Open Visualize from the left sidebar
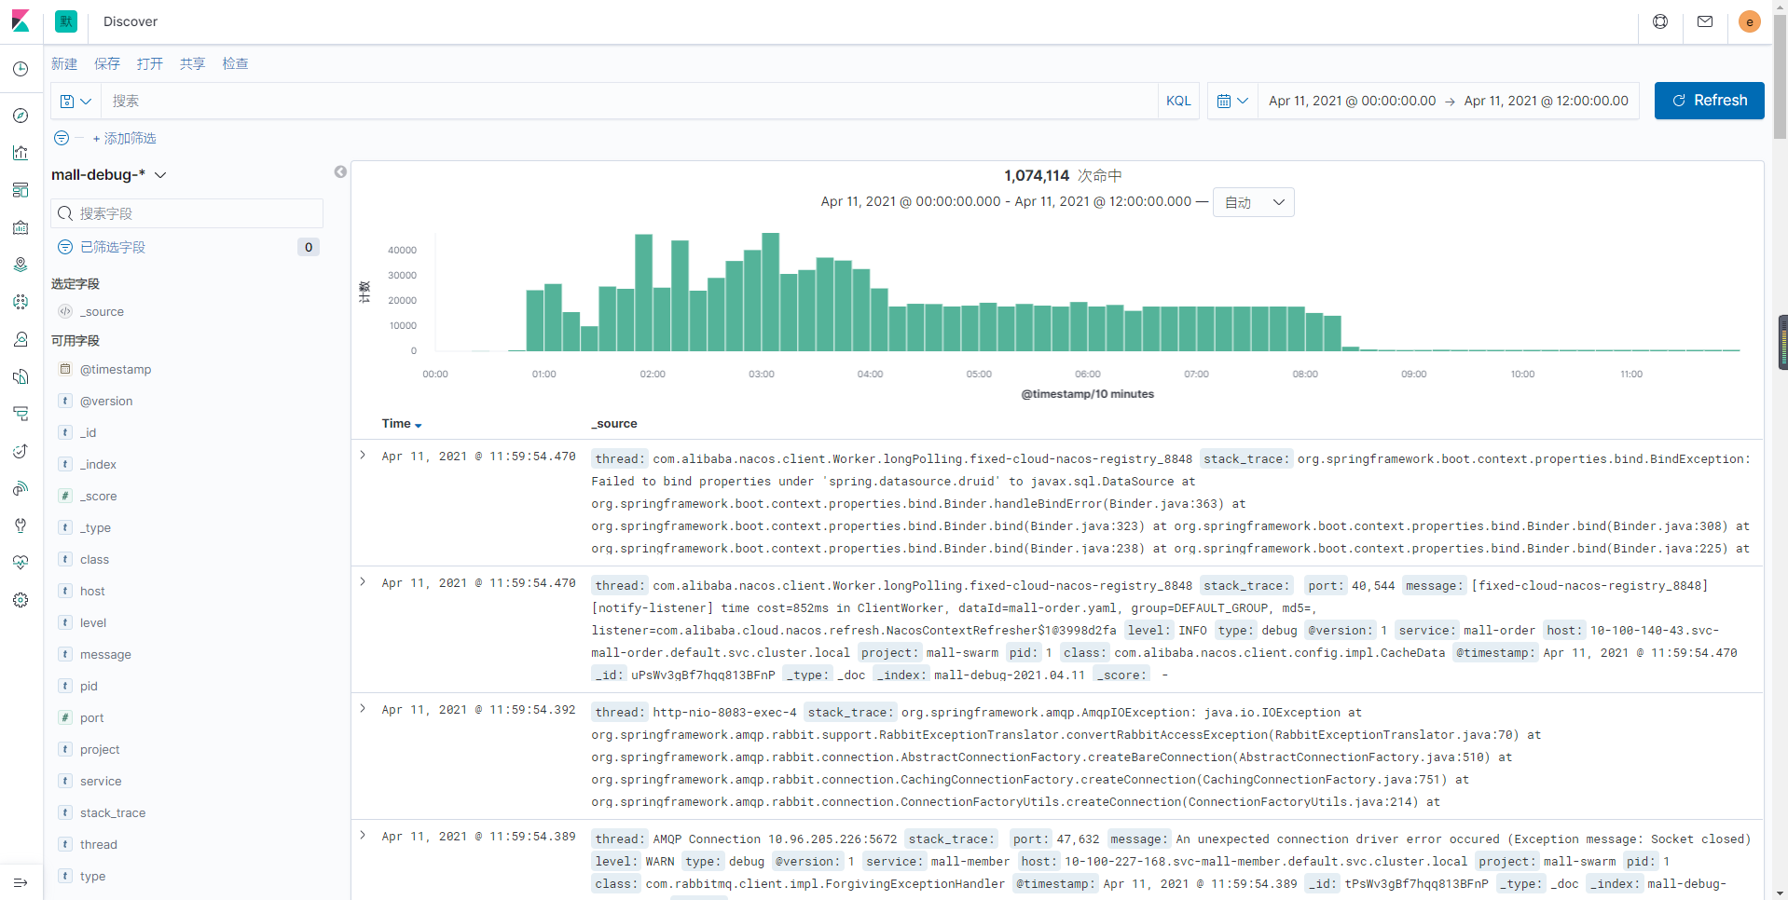 coord(21,153)
